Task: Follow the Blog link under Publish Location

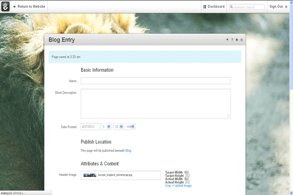Action: [x=128, y=151]
